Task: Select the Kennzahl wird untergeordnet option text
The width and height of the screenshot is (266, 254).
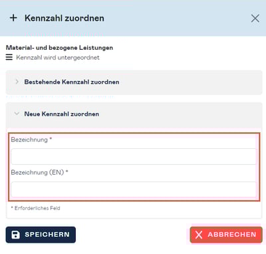Action: click(58, 58)
